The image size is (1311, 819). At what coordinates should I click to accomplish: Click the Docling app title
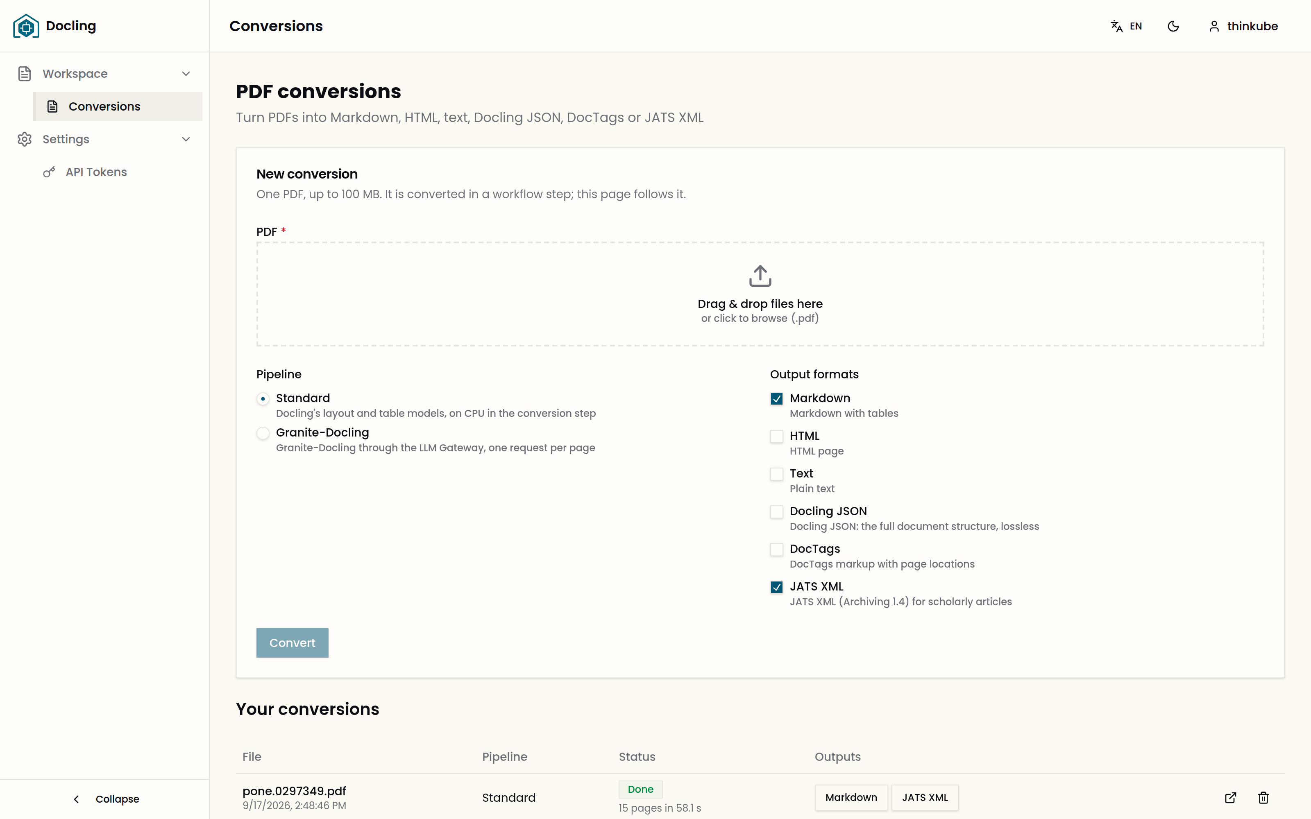(71, 26)
